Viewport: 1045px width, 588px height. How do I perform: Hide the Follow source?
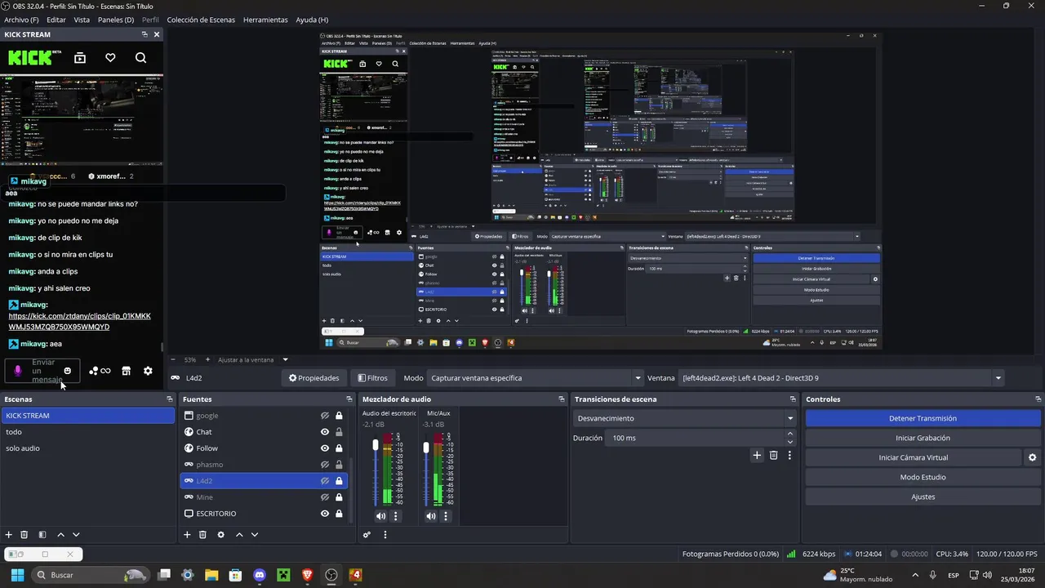[325, 448]
